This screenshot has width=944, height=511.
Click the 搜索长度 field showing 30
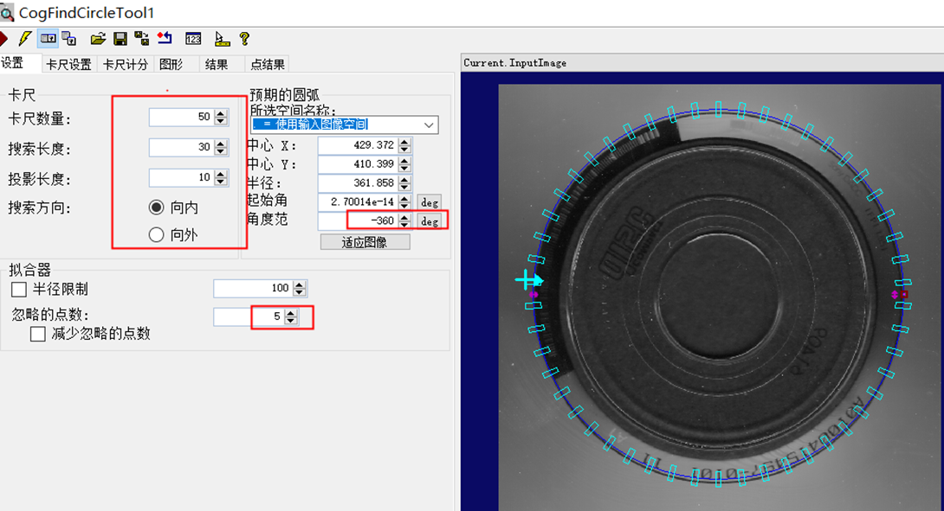point(182,147)
